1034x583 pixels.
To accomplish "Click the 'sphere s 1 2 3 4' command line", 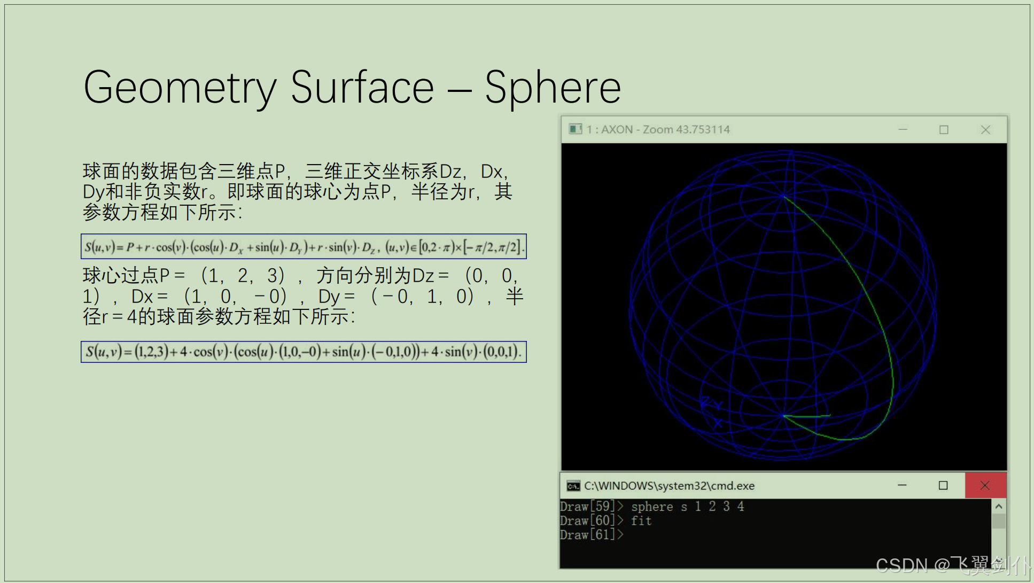I will 687,507.
